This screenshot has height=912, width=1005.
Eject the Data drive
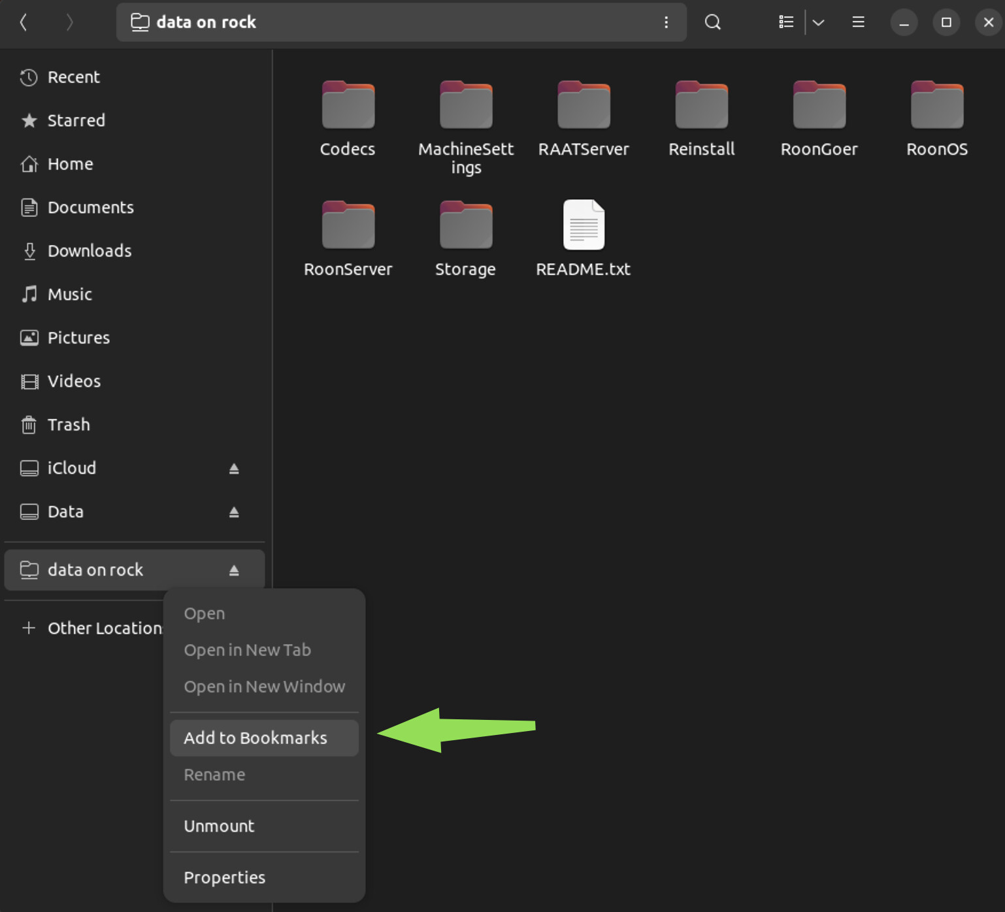point(234,512)
